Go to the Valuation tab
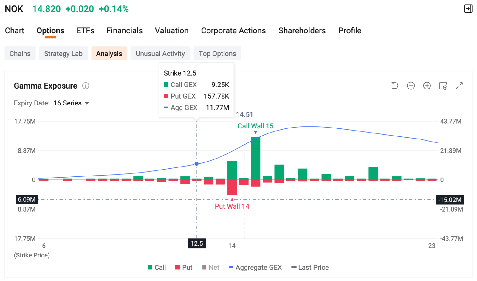477x281 pixels. click(172, 31)
